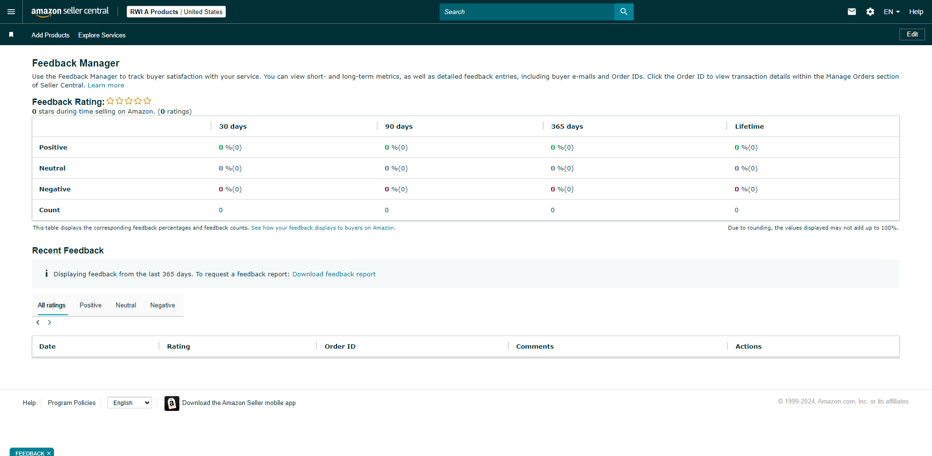
Task: Click the Positive row label
Action: [53, 147]
